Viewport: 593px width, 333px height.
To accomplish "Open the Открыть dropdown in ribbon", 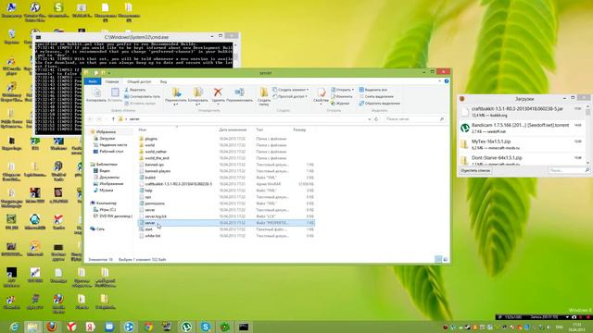I will point(342,90).
